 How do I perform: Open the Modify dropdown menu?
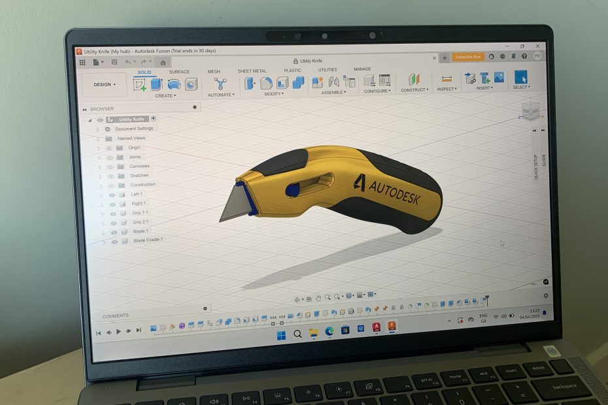tap(274, 94)
